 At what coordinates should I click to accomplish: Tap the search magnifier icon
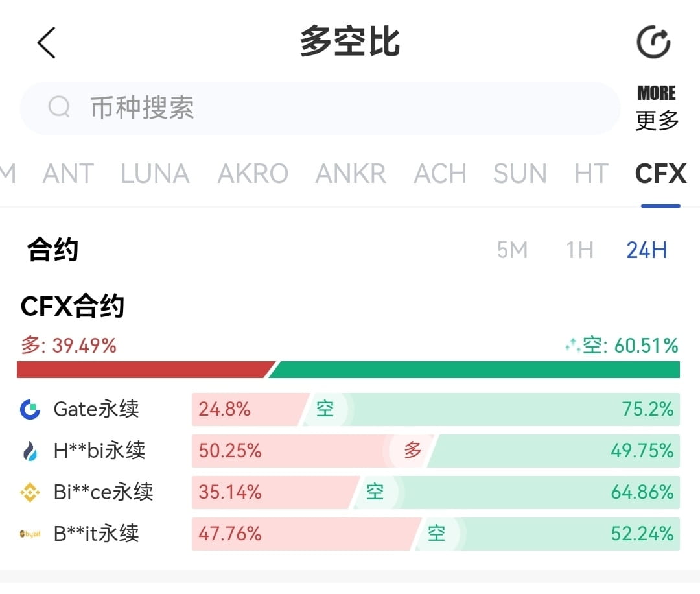(x=59, y=108)
